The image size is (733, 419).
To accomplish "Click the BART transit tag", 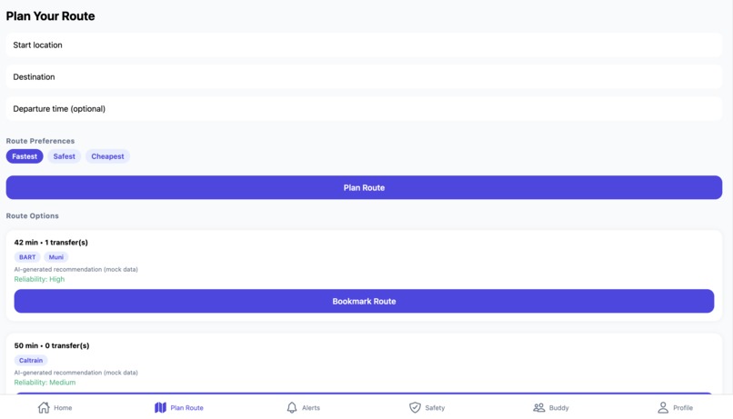I will (27, 257).
